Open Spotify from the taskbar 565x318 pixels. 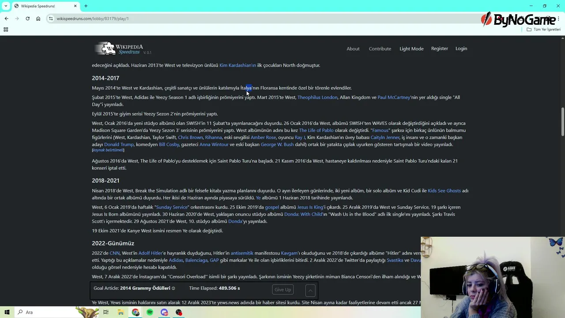pos(150,312)
